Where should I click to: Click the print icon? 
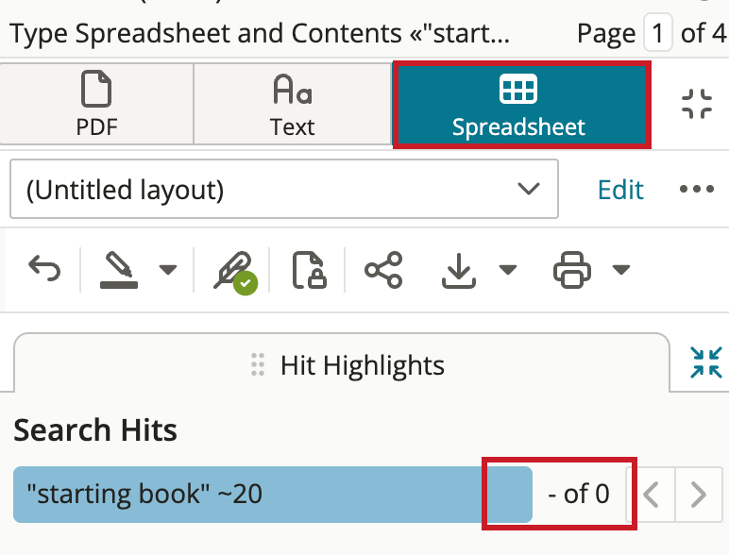(x=572, y=270)
